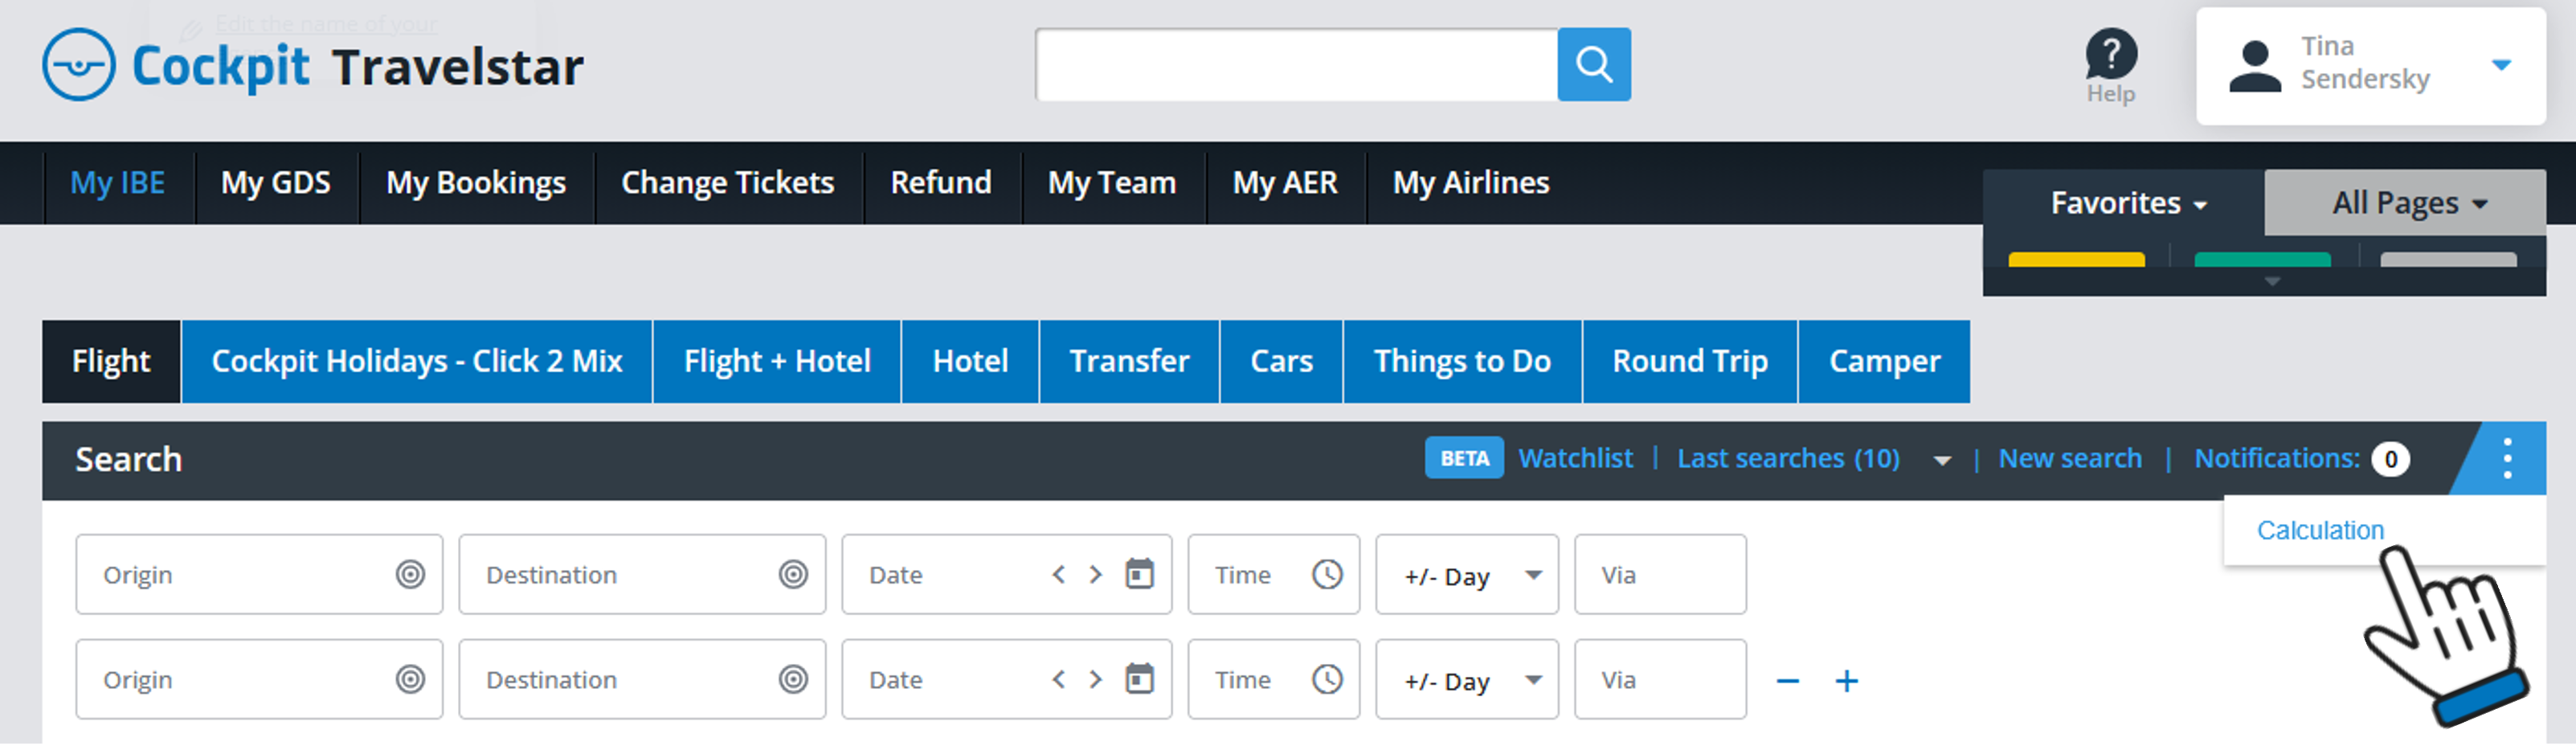Expand the Tina Sendersky user menu
The image size is (2576, 746).
pyautogui.click(x=2501, y=65)
